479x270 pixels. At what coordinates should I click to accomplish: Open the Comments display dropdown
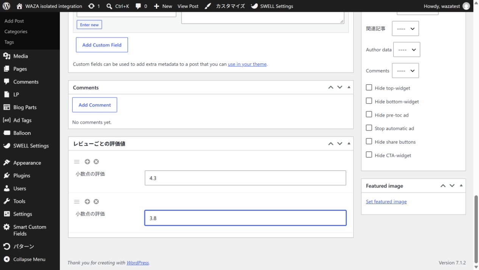click(x=405, y=71)
